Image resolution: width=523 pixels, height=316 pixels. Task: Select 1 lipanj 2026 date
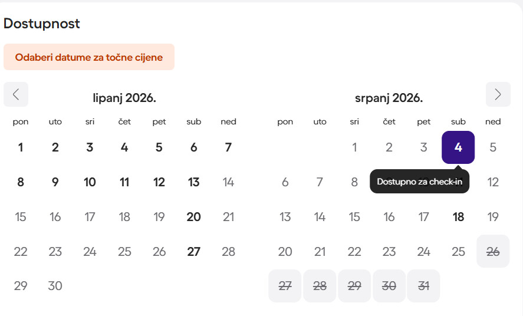pyautogui.click(x=21, y=147)
